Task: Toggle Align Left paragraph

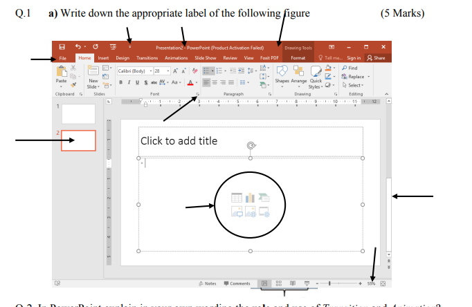Action: [206, 82]
